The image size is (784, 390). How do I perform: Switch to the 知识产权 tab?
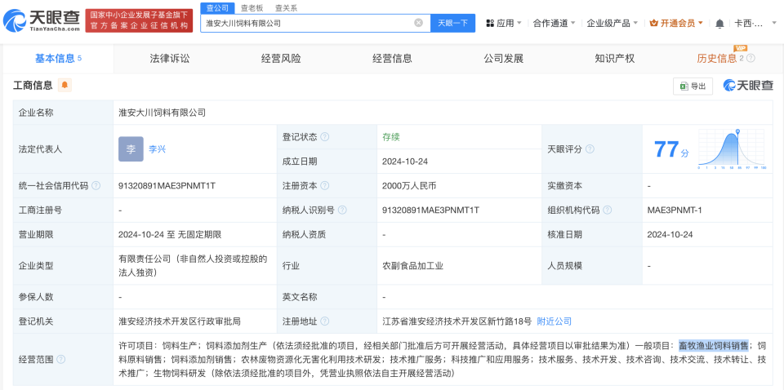tap(614, 59)
